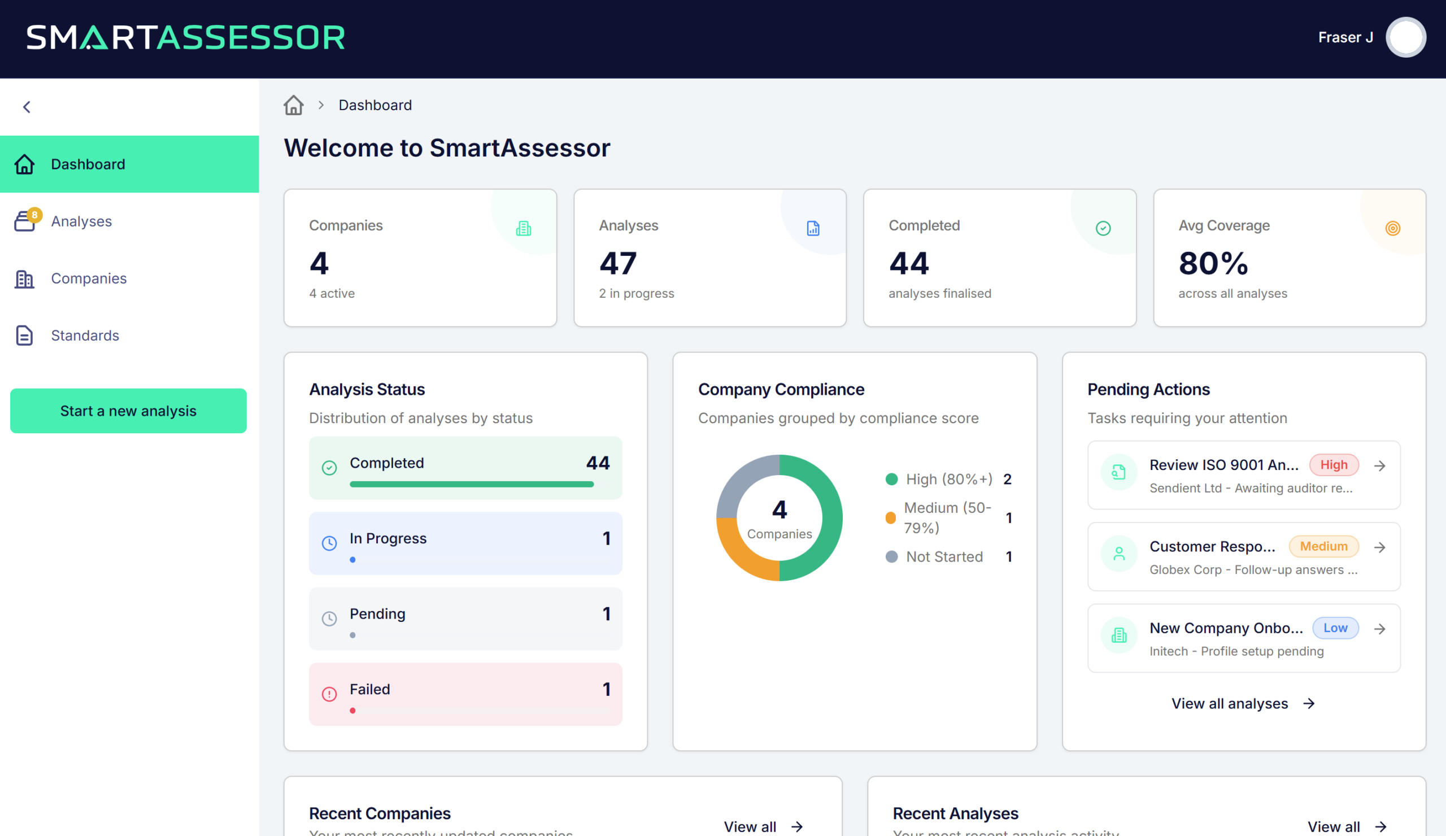
Task: Click the Avg Coverage target icon
Action: 1393,228
